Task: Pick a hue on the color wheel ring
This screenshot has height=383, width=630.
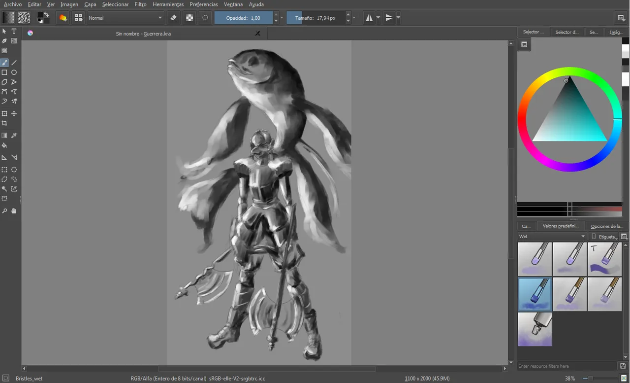Action: (x=569, y=70)
